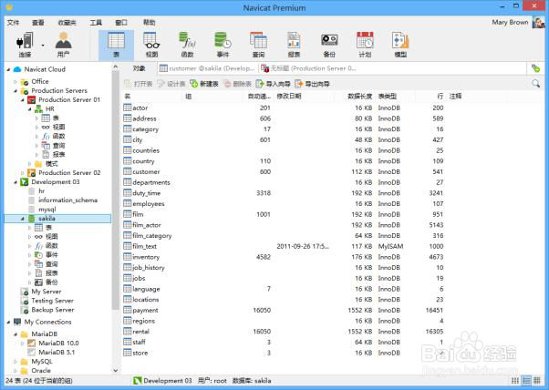The image size is (549, 390).
Task: Open the Favorites (收藏夹) menu
Action: (67, 23)
